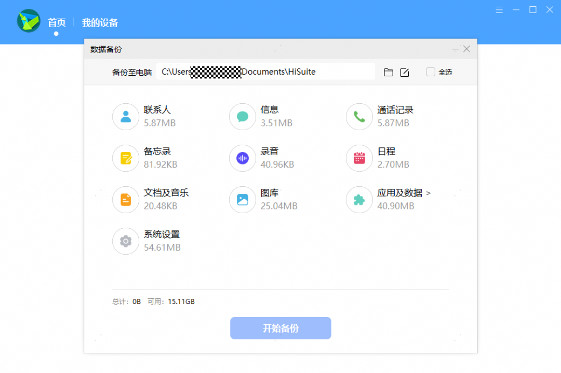Click the 图库 label text
Viewport: 561px width, 373px height.
(270, 193)
